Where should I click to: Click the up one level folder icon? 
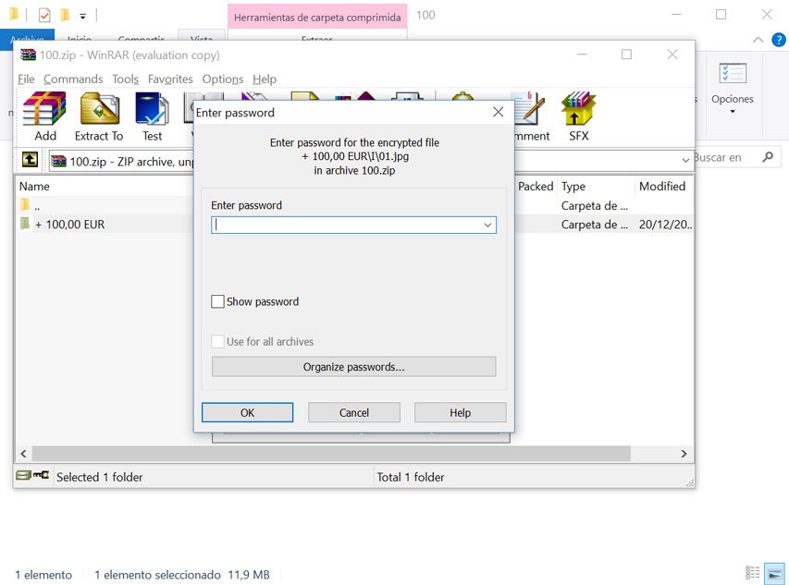pyautogui.click(x=30, y=160)
